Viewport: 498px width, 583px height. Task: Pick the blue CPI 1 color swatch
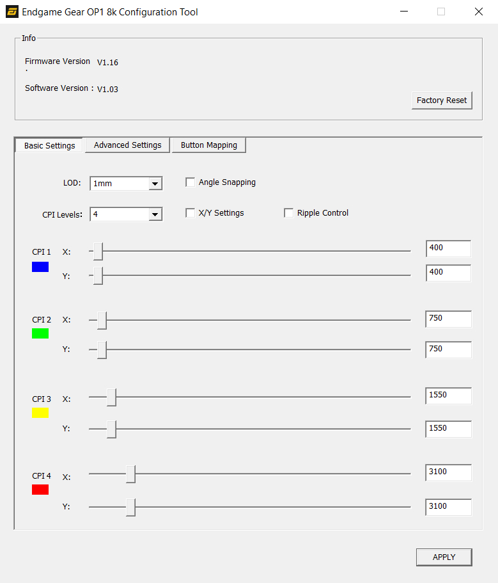(40, 267)
